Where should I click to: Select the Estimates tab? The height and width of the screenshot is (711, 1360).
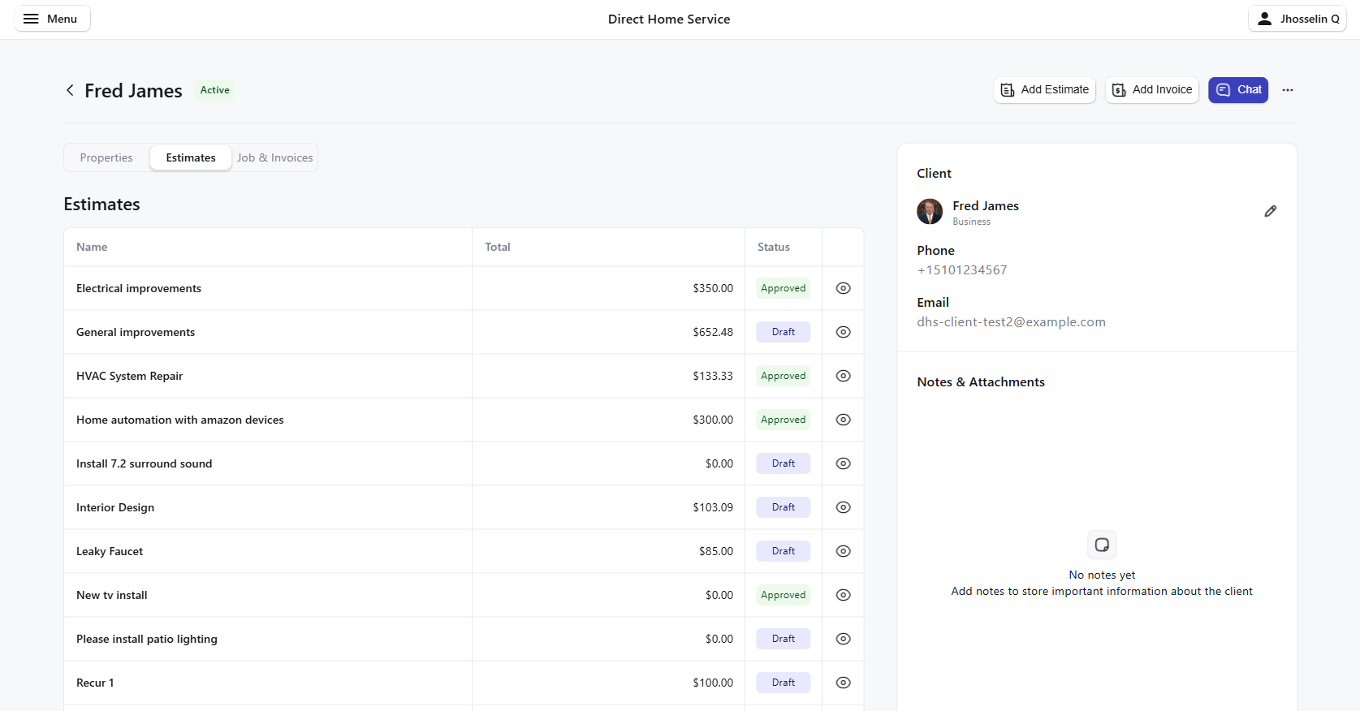191,157
